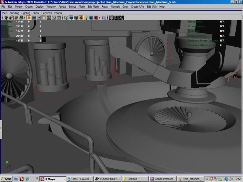243x182 pixels.
Task: Switch to JonSTEWART taskbar window
Action: pos(81,179)
